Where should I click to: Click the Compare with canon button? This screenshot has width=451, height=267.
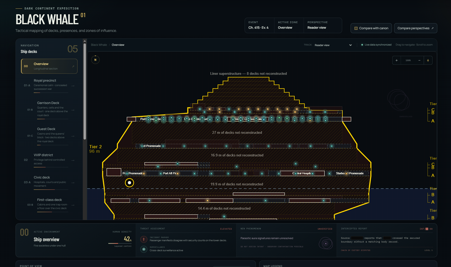pyautogui.click(x=371, y=28)
